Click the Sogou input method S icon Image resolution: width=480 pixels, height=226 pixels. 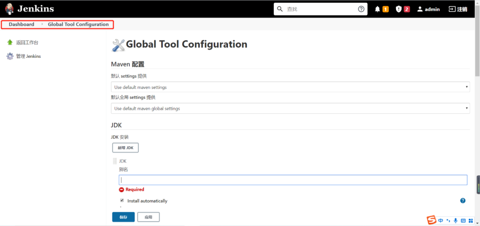(x=432, y=220)
